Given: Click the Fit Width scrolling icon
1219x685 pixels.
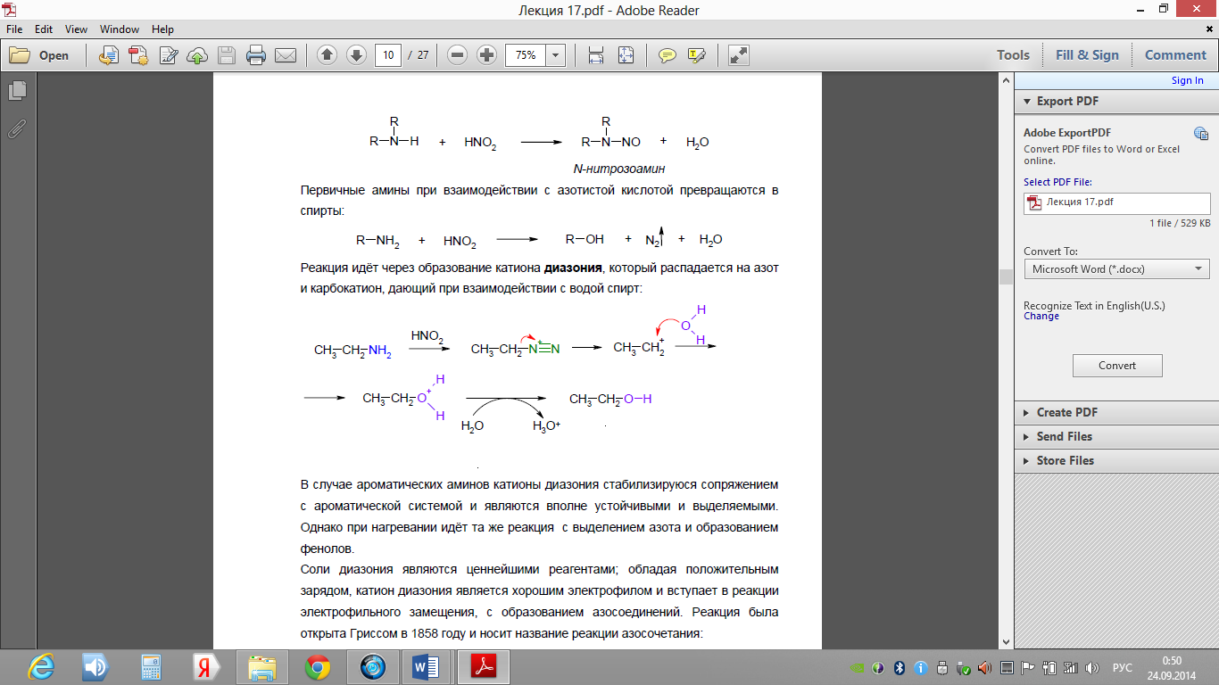Looking at the screenshot, I should click(596, 55).
